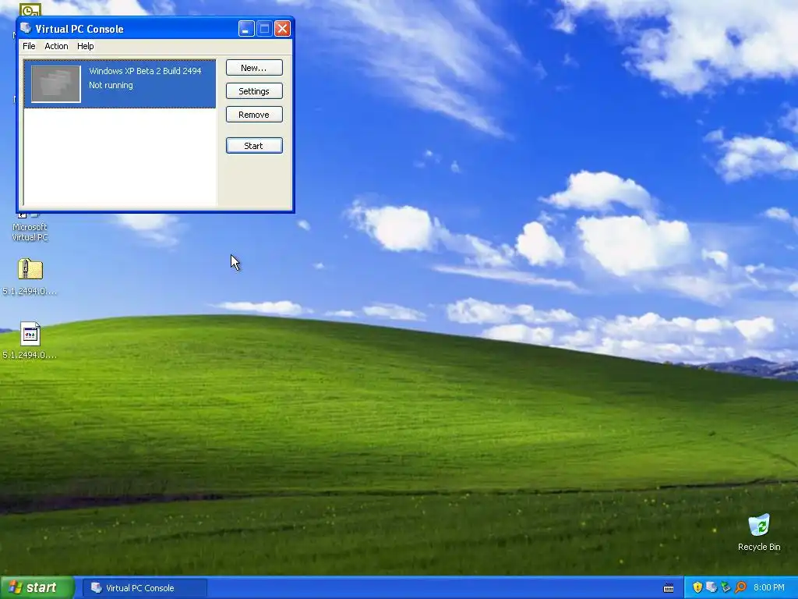This screenshot has height=599, width=798.
Task: Open the File menu in Virtual PC Console
Action: pyautogui.click(x=29, y=46)
